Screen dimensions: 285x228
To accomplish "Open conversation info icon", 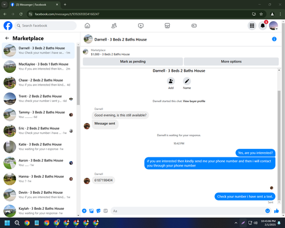I will pos(274,39).
